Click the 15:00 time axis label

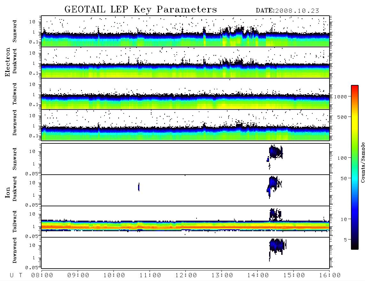[x=294, y=276]
